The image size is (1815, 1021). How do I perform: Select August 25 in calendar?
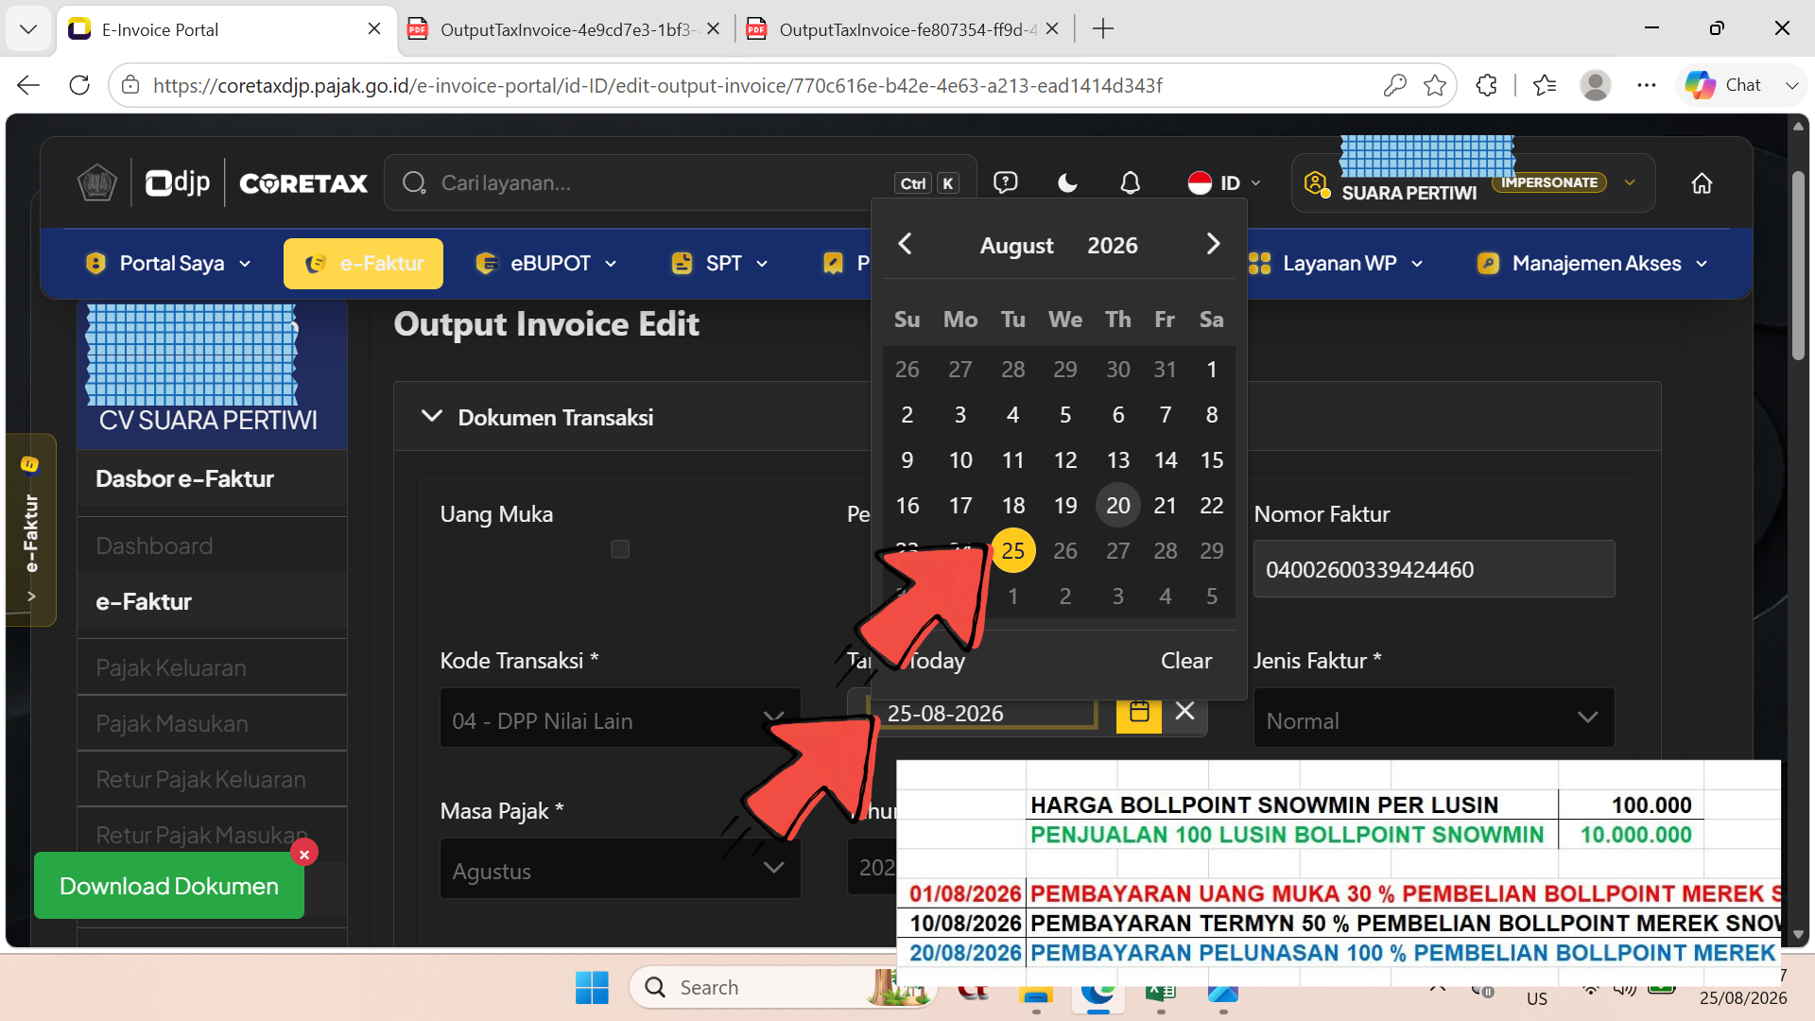pos(1013,550)
